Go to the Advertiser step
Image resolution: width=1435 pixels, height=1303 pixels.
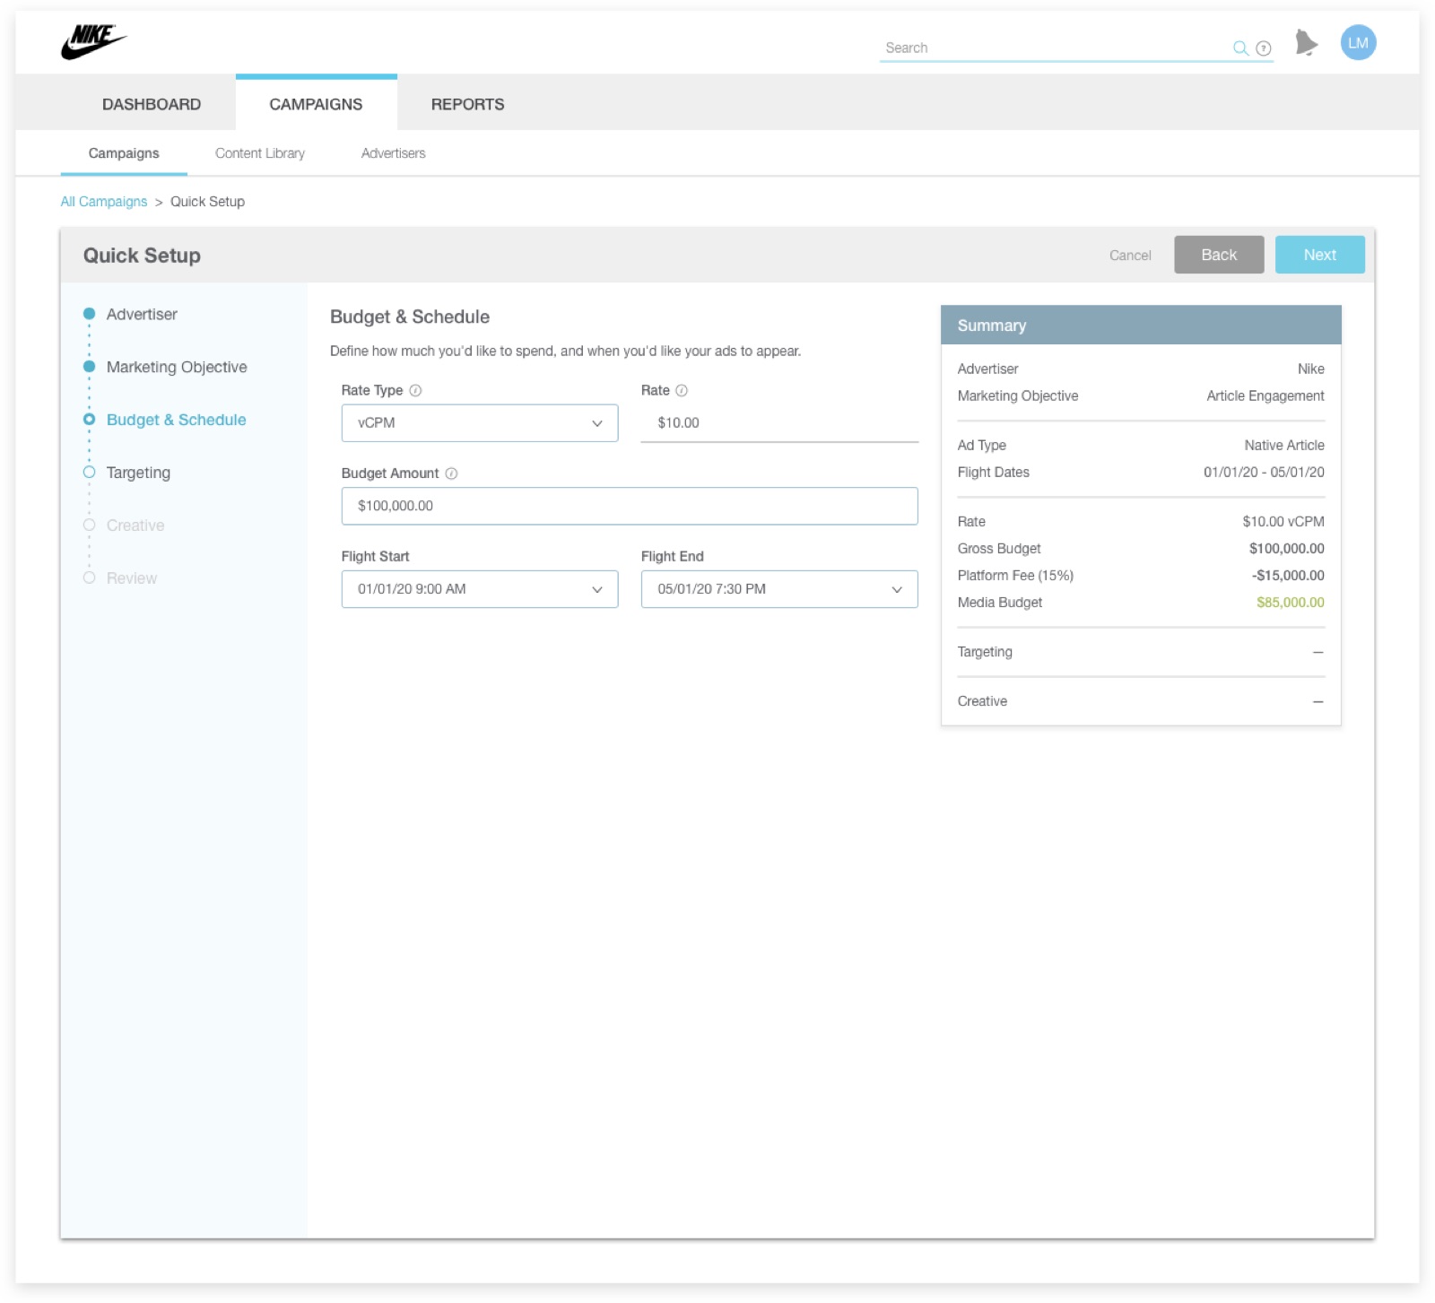coord(142,315)
